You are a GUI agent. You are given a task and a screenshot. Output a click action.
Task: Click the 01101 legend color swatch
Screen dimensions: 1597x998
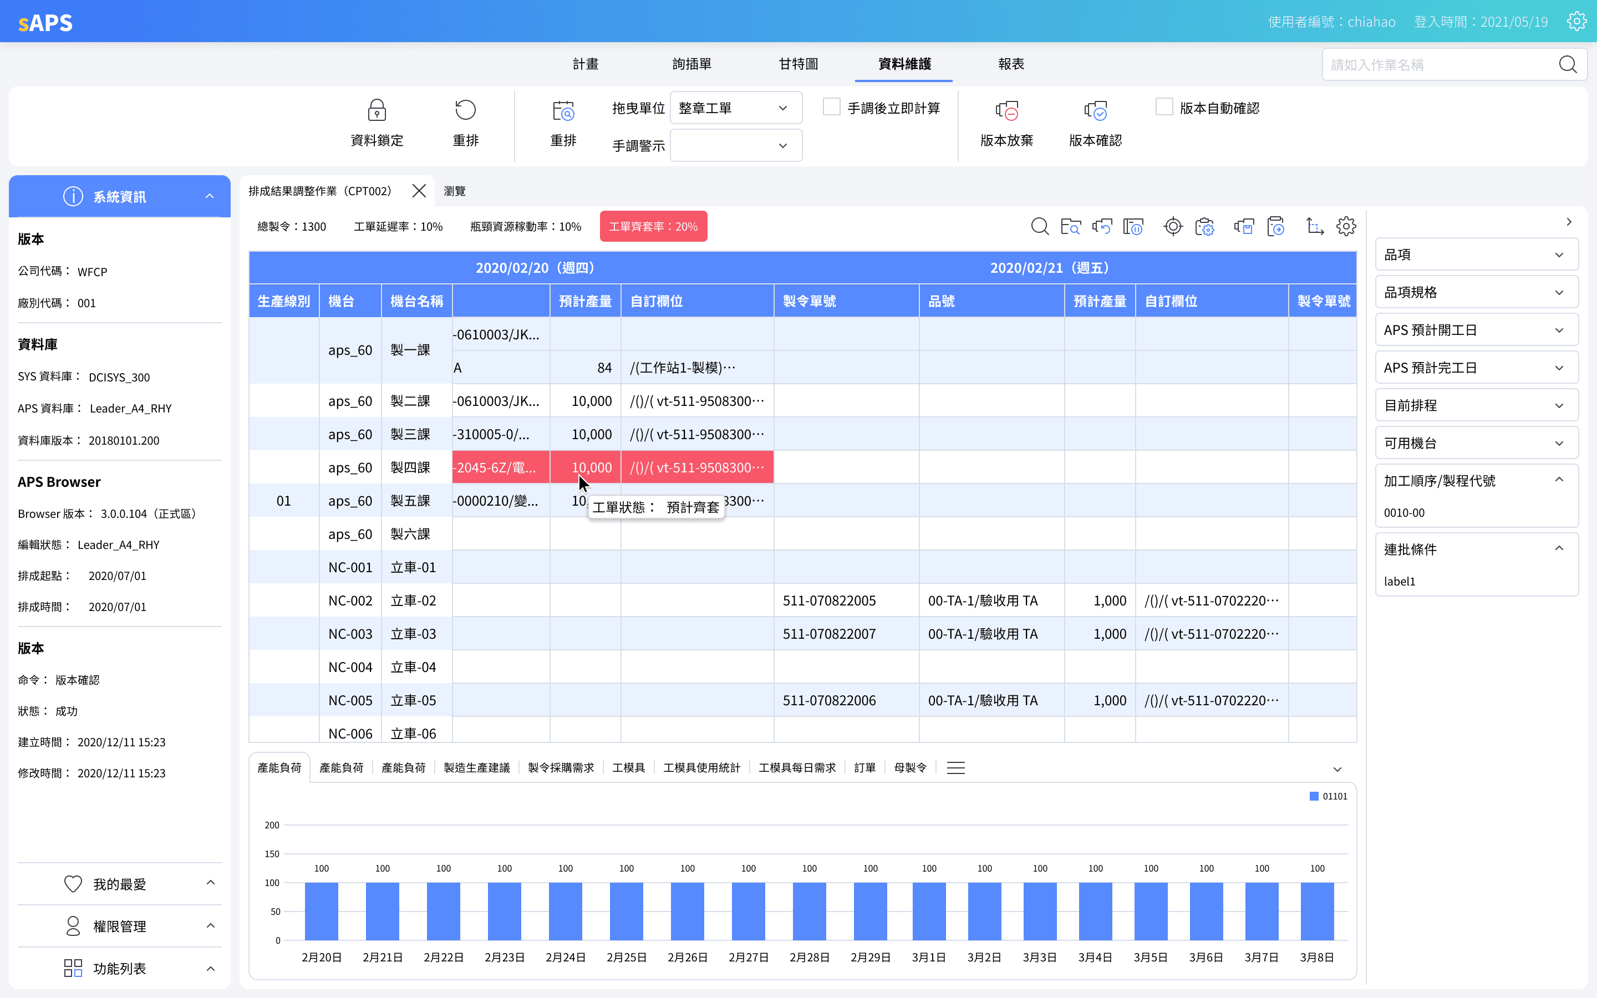1314,796
